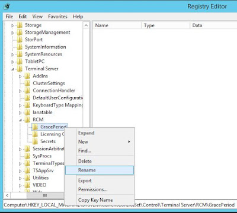Select the StorPort folder icon
237x213 pixels.
coord(20,40)
